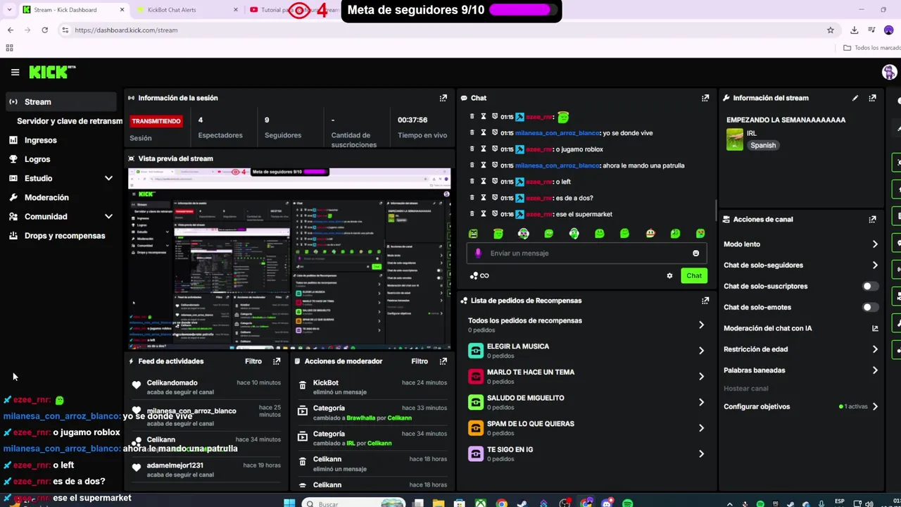Bookmark this page with the star icon

[831, 30]
